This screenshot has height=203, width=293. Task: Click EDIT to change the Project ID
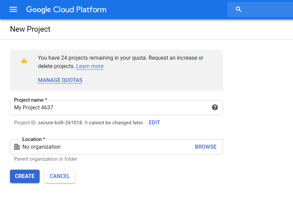pyautogui.click(x=154, y=122)
